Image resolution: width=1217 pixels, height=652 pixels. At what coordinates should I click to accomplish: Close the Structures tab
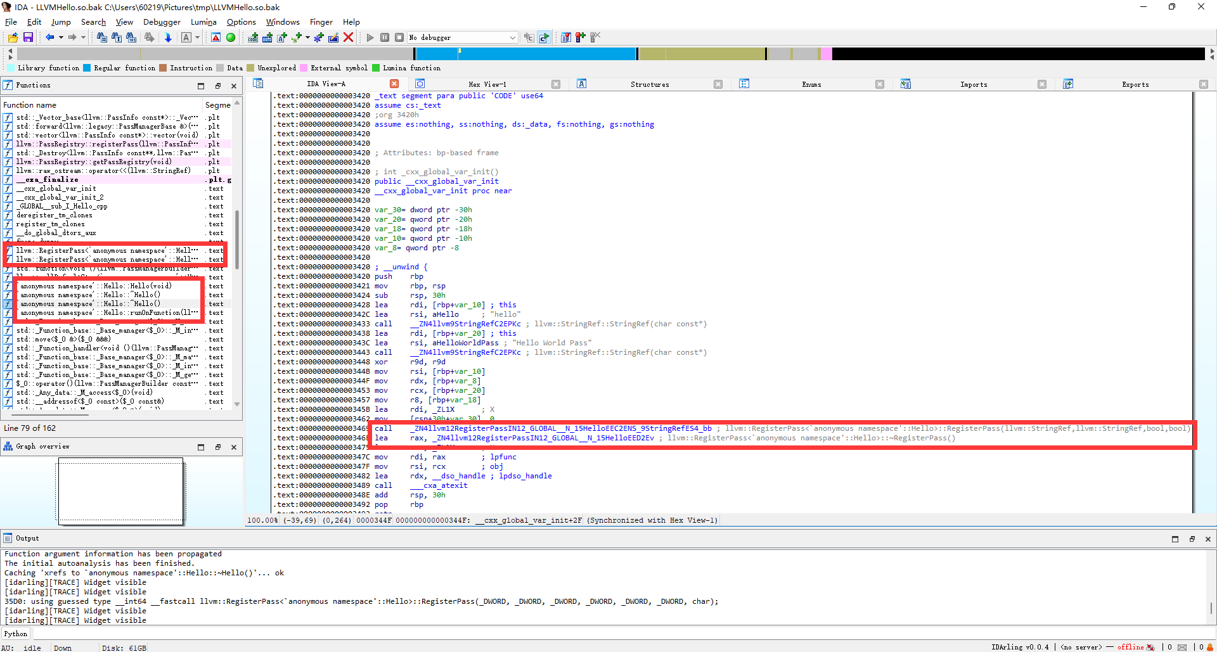718,84
